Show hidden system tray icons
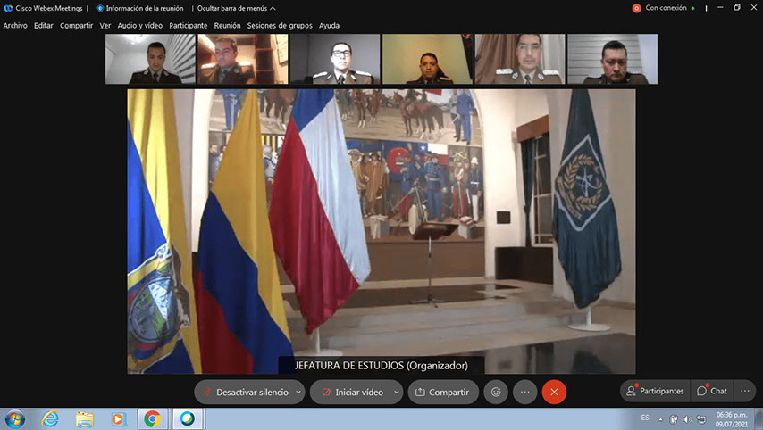 pyautogui.click(x=660, y=418)
